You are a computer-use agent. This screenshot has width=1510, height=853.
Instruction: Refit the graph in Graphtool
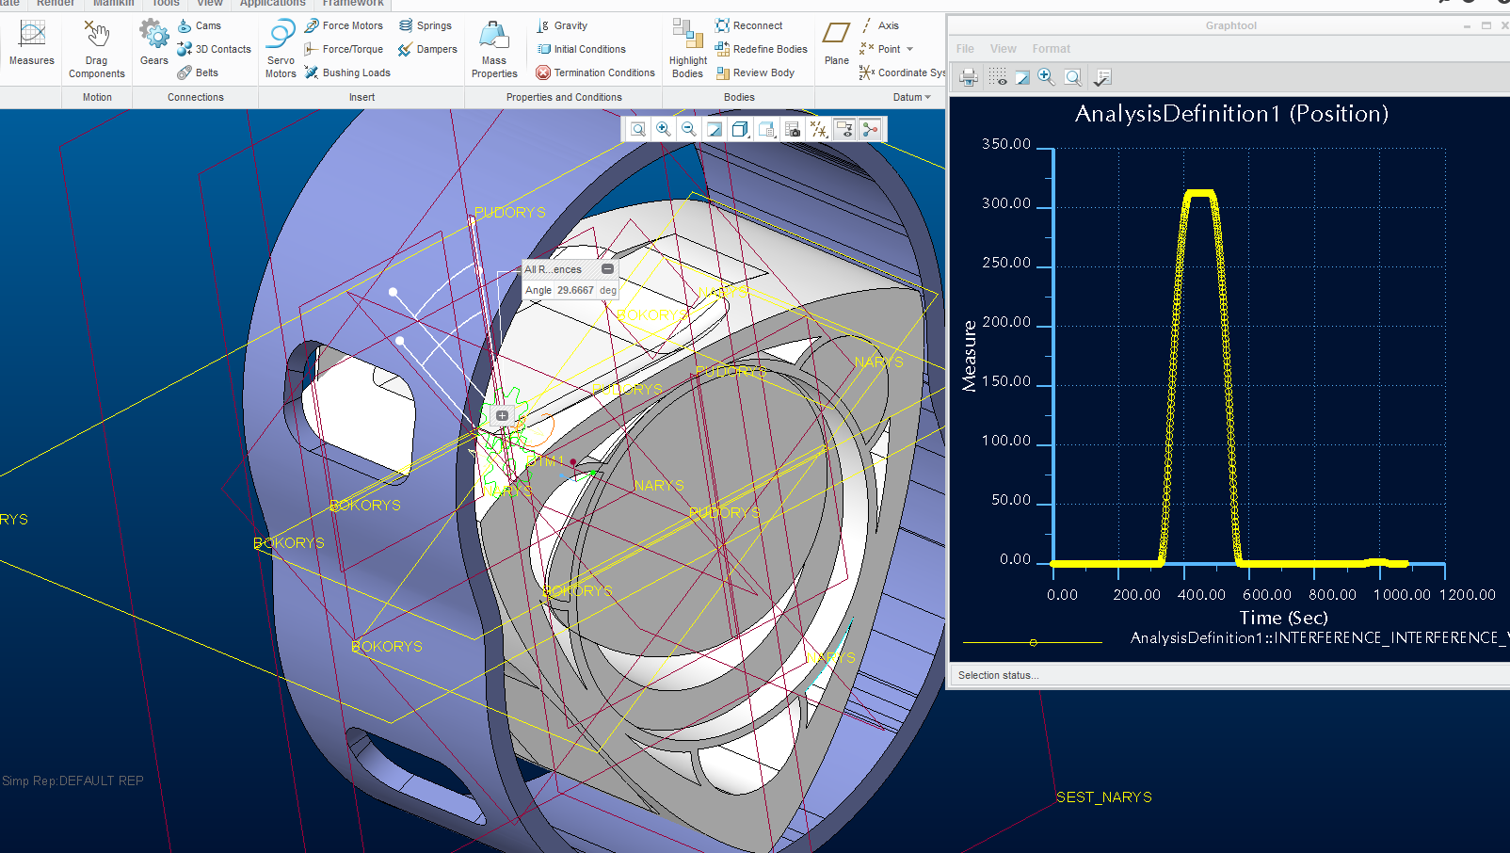click(x=1072, y=77)
